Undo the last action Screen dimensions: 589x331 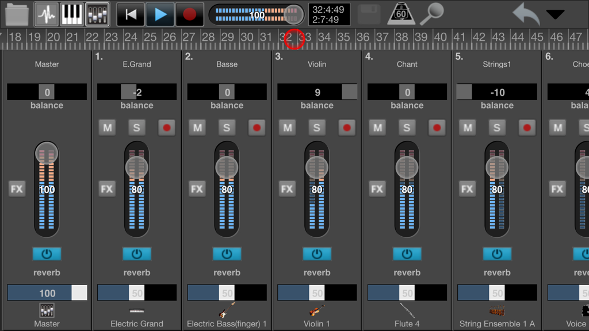pos(525,14)
